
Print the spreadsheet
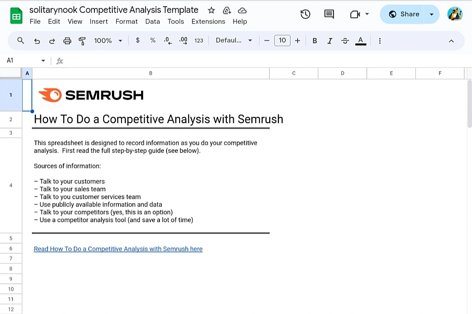(x=67, y=41)
